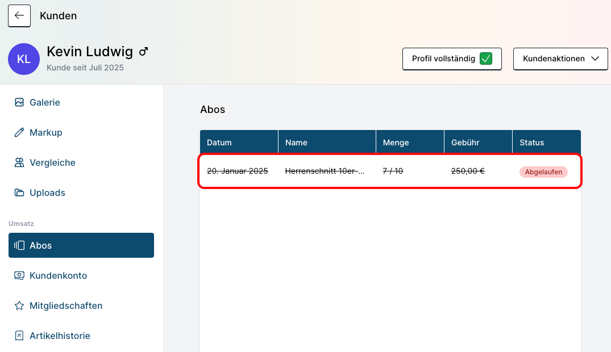Click the Abgelaufen status badge
This screenshot has height=352, width=611.
point(543,171)
